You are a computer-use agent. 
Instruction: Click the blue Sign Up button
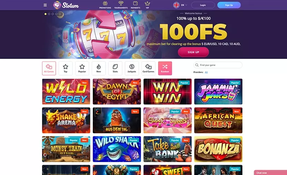pyautogui.click(x=229, y=5)
